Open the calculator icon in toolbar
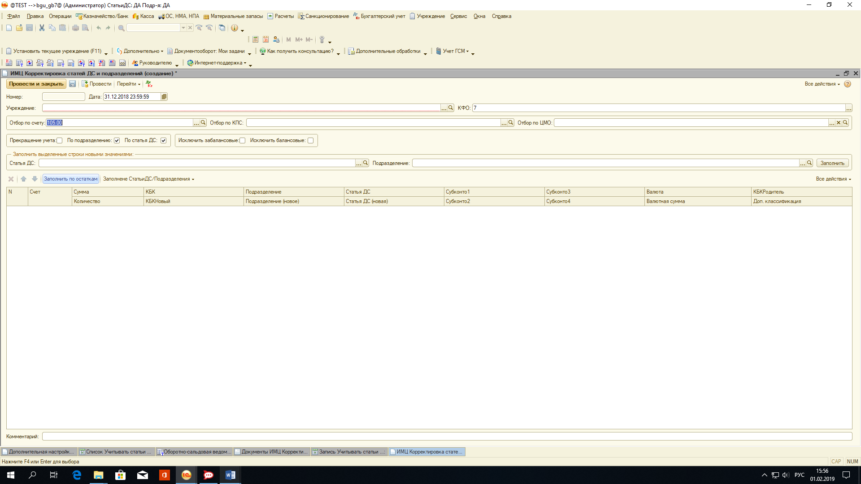Screen dimensions: 861x484 tap(255, 39)
